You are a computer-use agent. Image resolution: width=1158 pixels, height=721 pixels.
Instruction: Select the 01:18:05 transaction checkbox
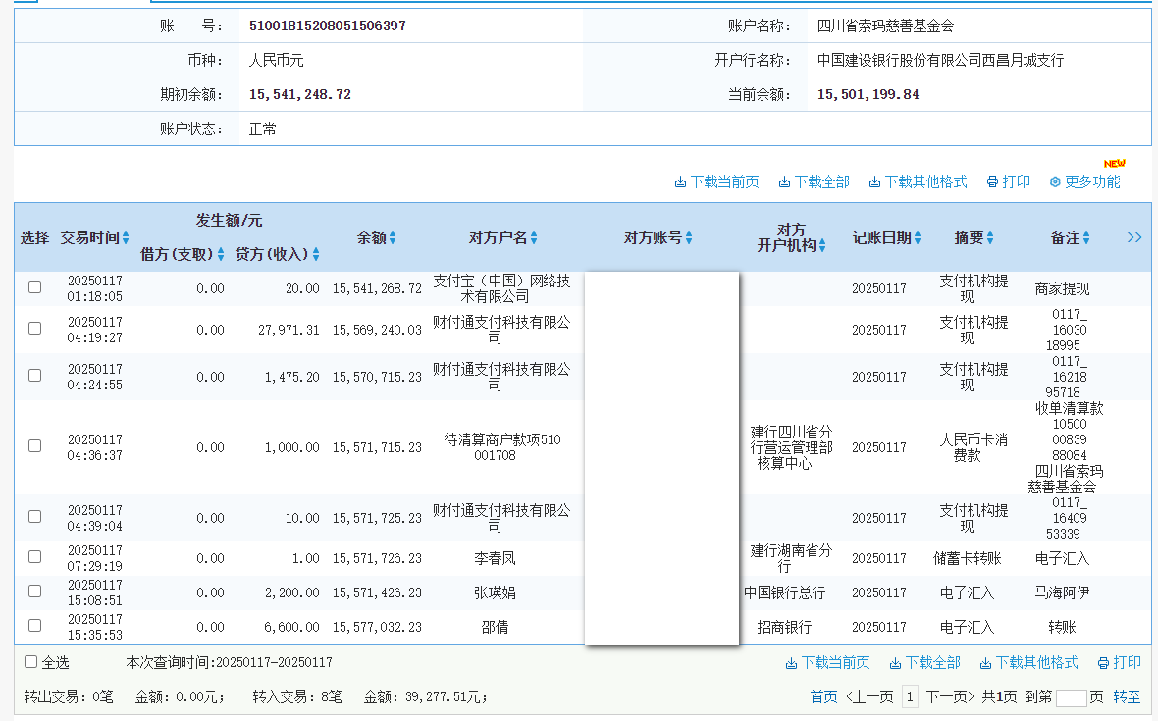click(34, 287)
